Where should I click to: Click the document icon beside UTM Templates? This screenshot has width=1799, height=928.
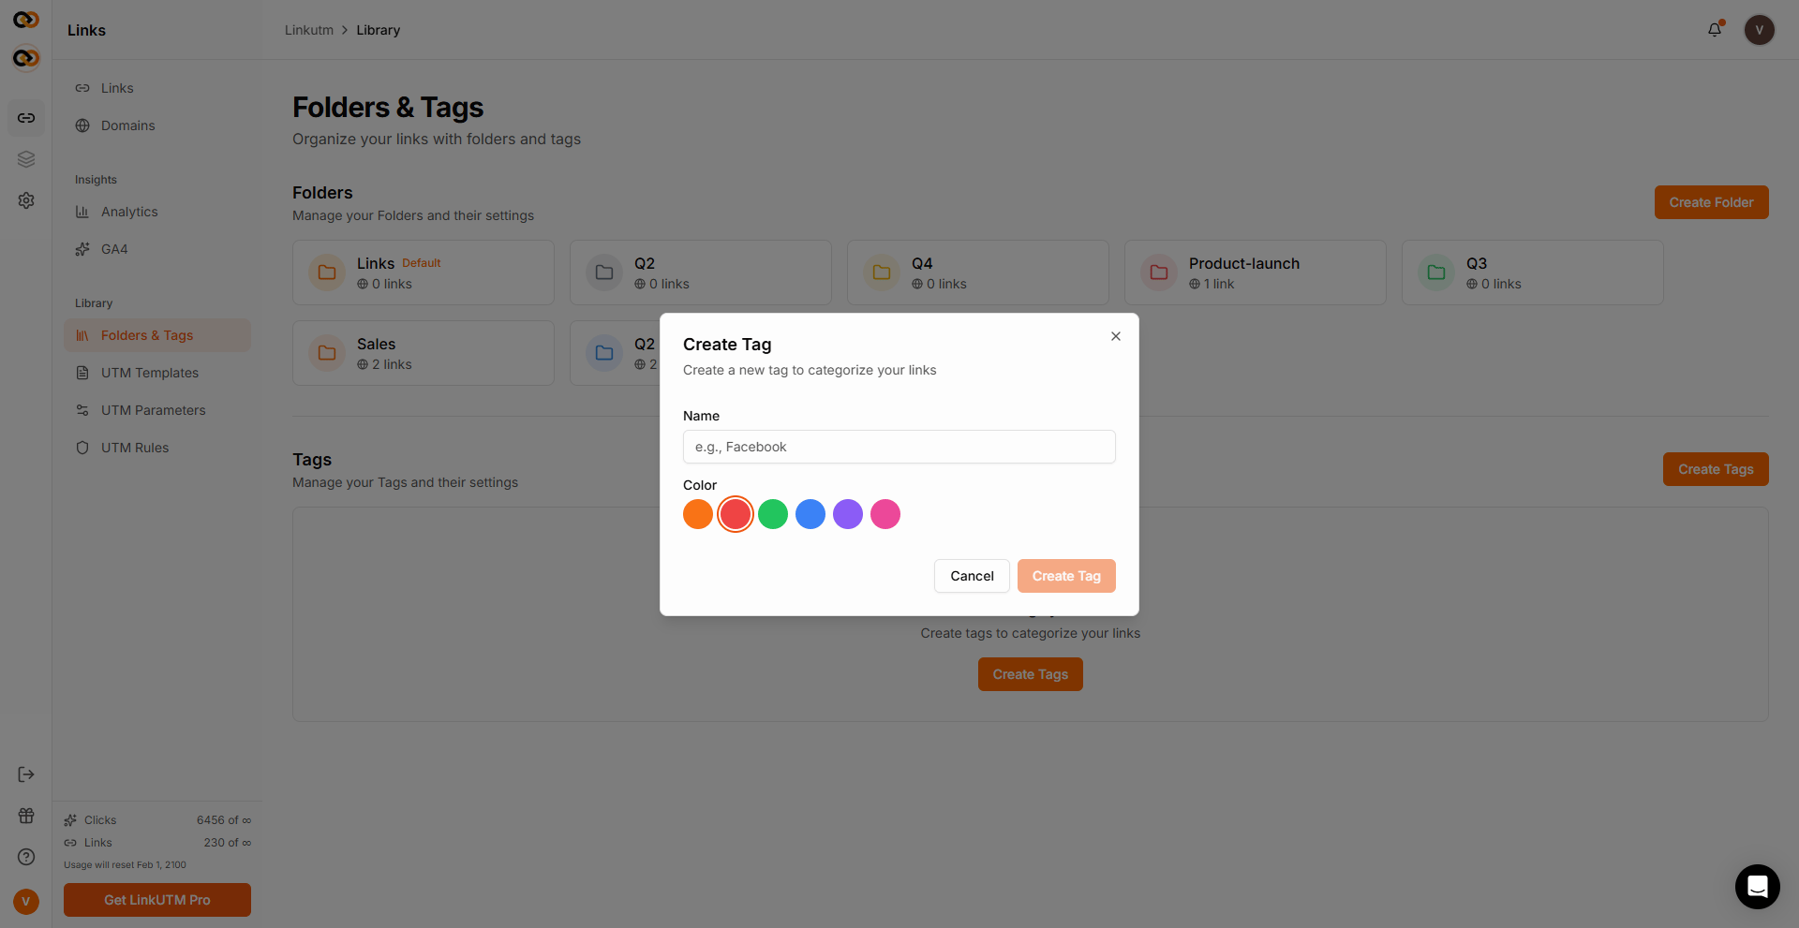(x=82, y=373)
